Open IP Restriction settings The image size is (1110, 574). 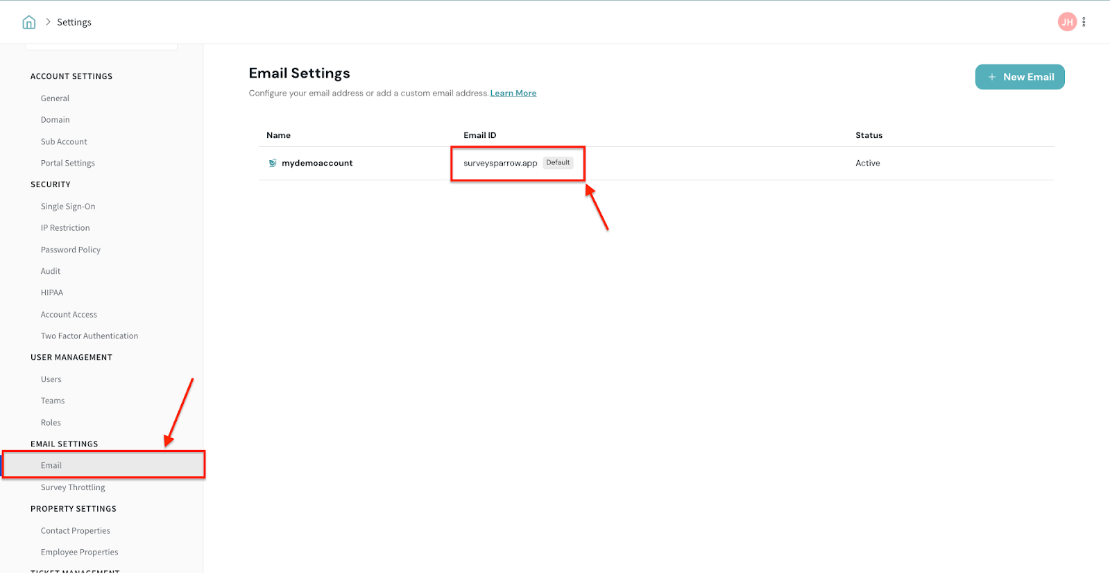[65, 228]
